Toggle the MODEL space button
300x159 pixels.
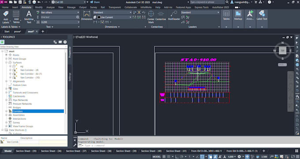coord(156,157)
